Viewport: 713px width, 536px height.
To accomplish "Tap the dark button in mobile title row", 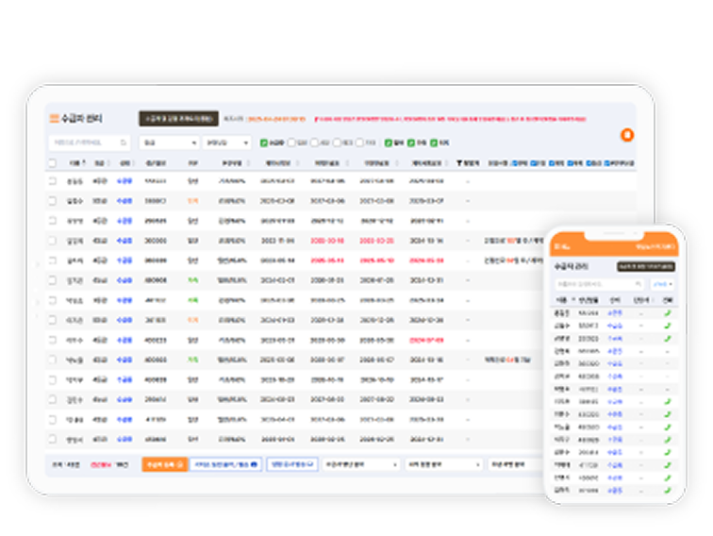I will pyautogui.click(x=646, y=267).
